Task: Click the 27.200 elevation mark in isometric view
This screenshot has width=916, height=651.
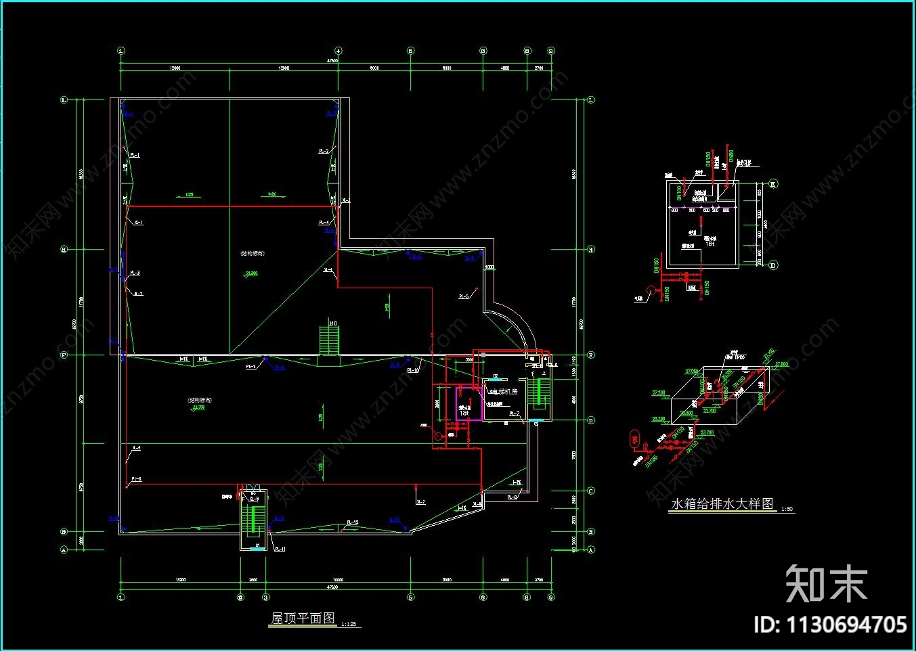Action: point(659,392)
